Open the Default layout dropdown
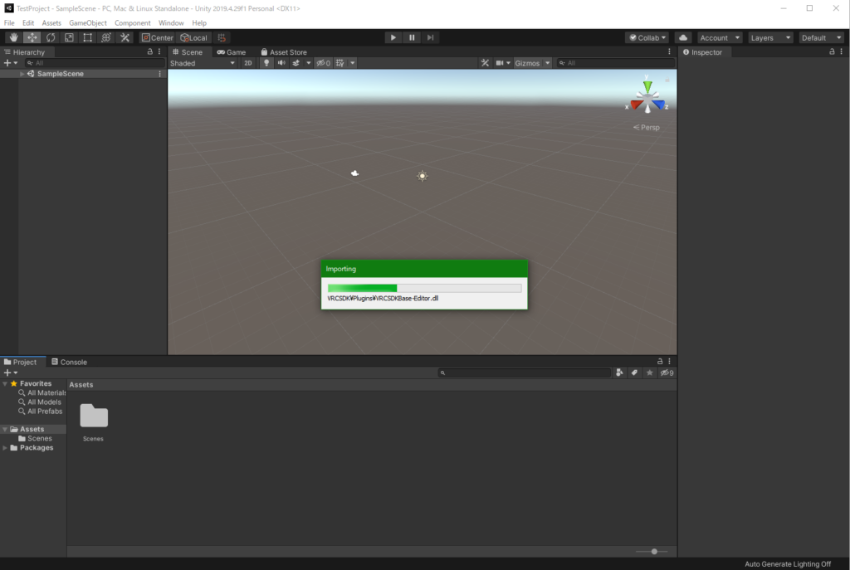 click(821, 37)
